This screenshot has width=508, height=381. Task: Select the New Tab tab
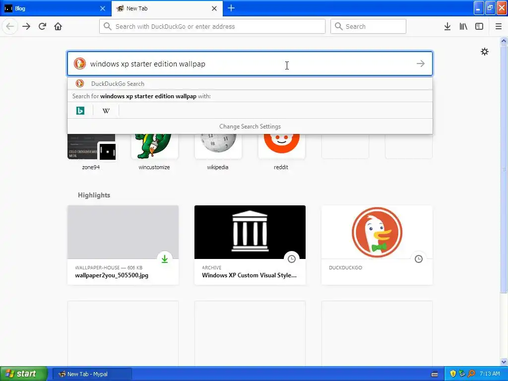[167, 8]
